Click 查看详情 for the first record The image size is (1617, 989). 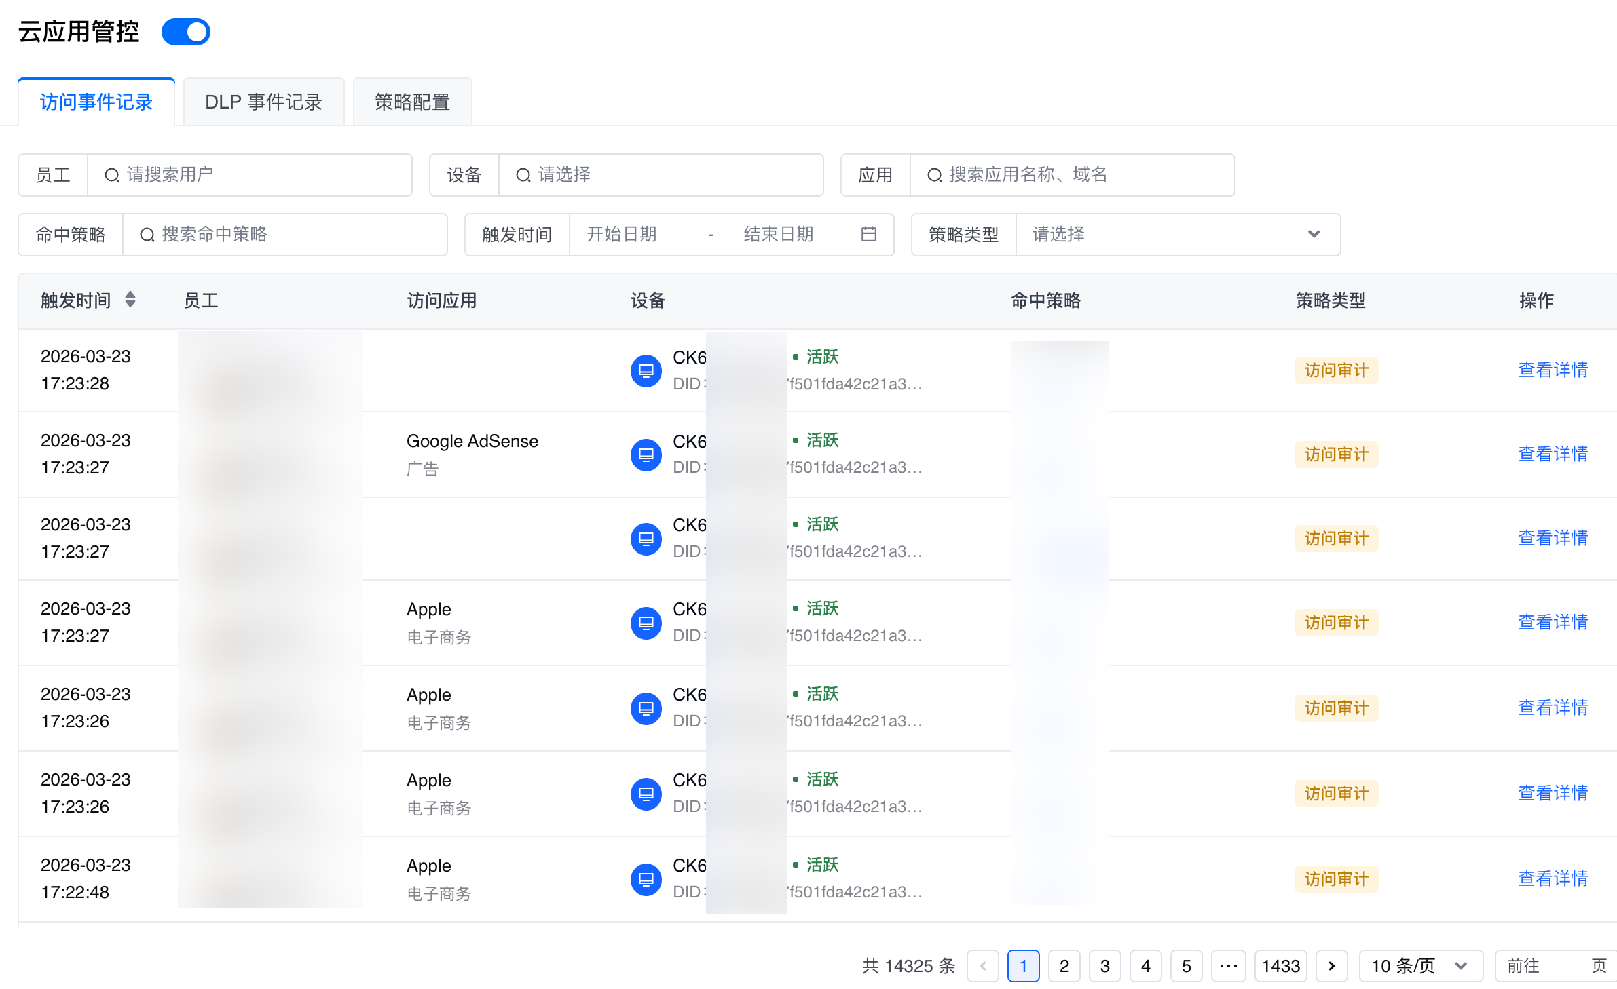pos(1553,370)
